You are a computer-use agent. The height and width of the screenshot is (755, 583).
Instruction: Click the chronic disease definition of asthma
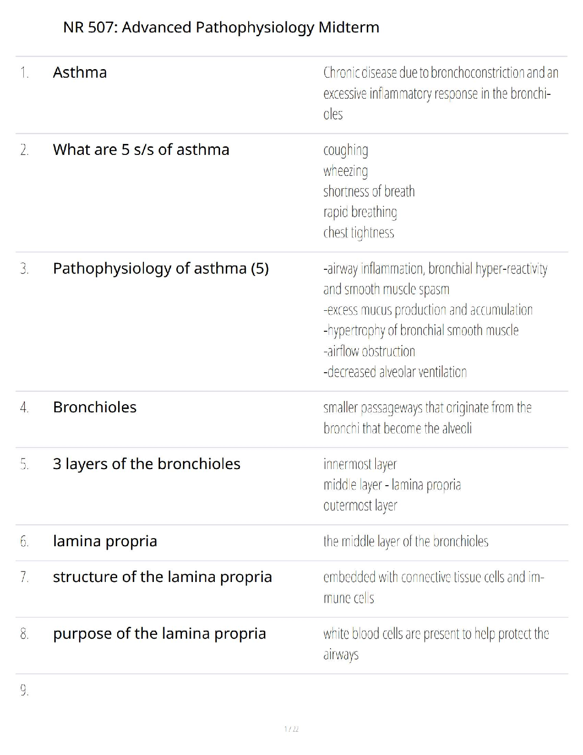click(x=440, y=93)
